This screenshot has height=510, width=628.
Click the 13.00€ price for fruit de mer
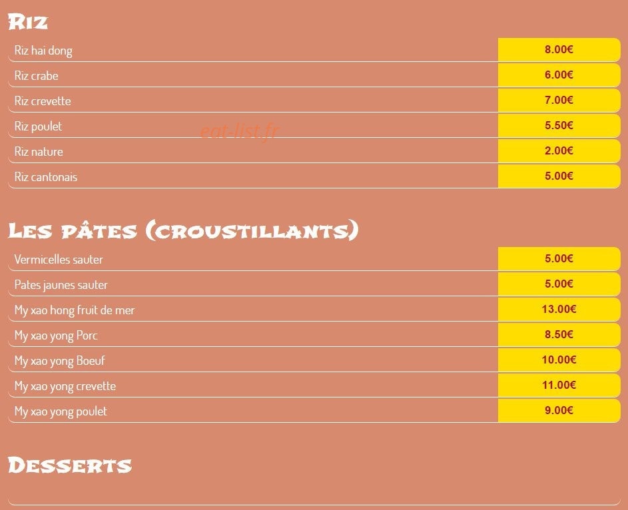click(x=559, y=309)
